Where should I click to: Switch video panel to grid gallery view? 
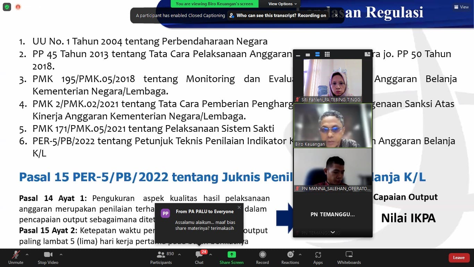pos(327,54)
